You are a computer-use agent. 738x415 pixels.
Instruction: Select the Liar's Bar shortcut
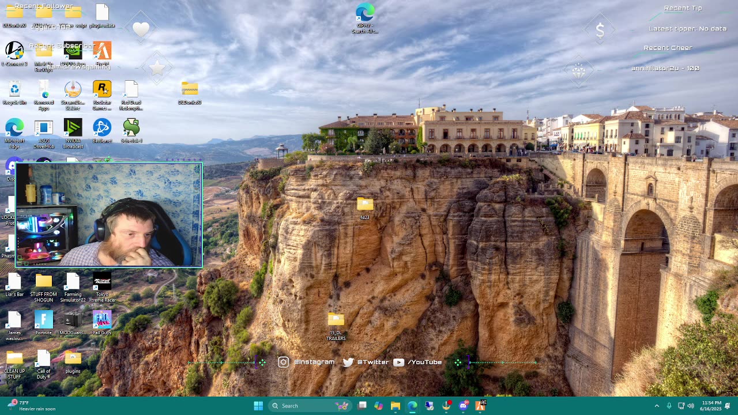pos(14,285)
